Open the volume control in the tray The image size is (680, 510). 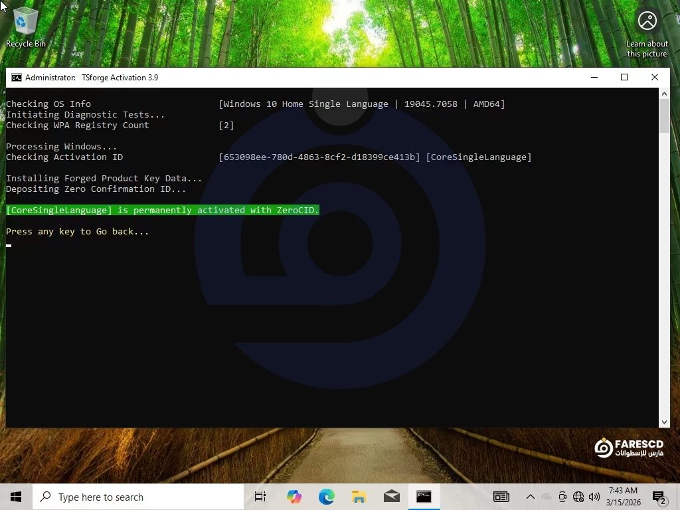coord(594,497)
